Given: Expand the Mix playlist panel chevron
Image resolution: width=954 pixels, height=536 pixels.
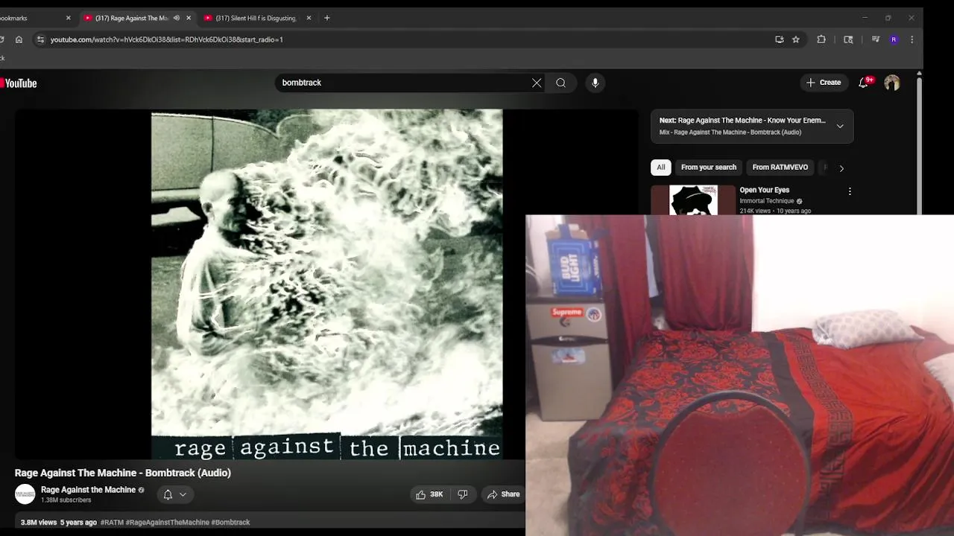Looking at the screenshot, I should (840, 126).
